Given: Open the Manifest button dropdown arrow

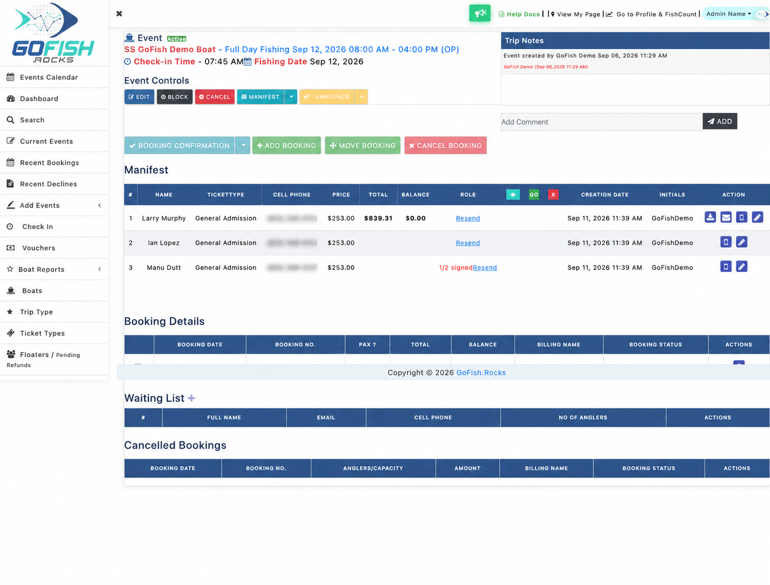Looking at the screenshot, I should [x=291, y=97].
